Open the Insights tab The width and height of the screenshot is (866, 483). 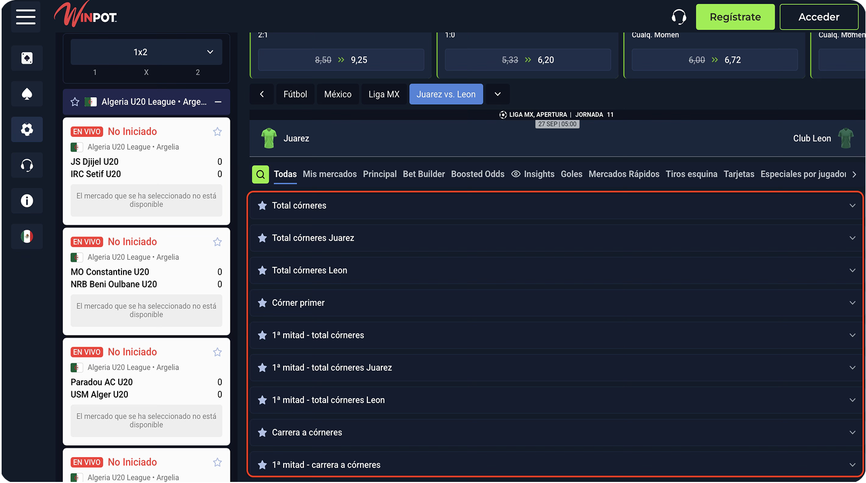click(x=533, y=174)
